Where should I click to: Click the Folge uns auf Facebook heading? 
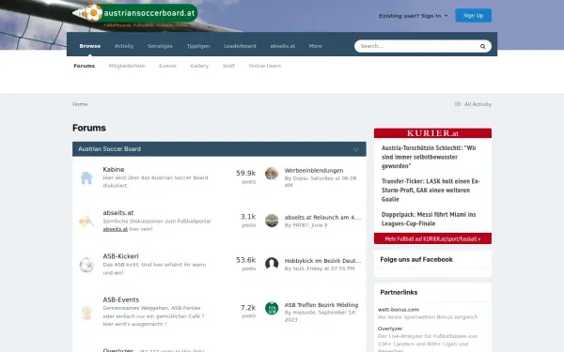click(416, 259)
